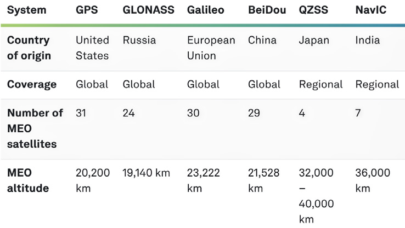Image resolution: width=405 pixels, height=228 pixels.
Task: Click the Russia country cell
Action: (139, 40)
